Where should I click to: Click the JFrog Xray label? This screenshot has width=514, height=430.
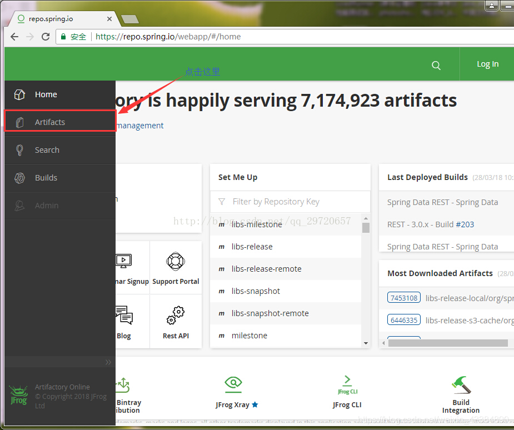coord(232,405)
